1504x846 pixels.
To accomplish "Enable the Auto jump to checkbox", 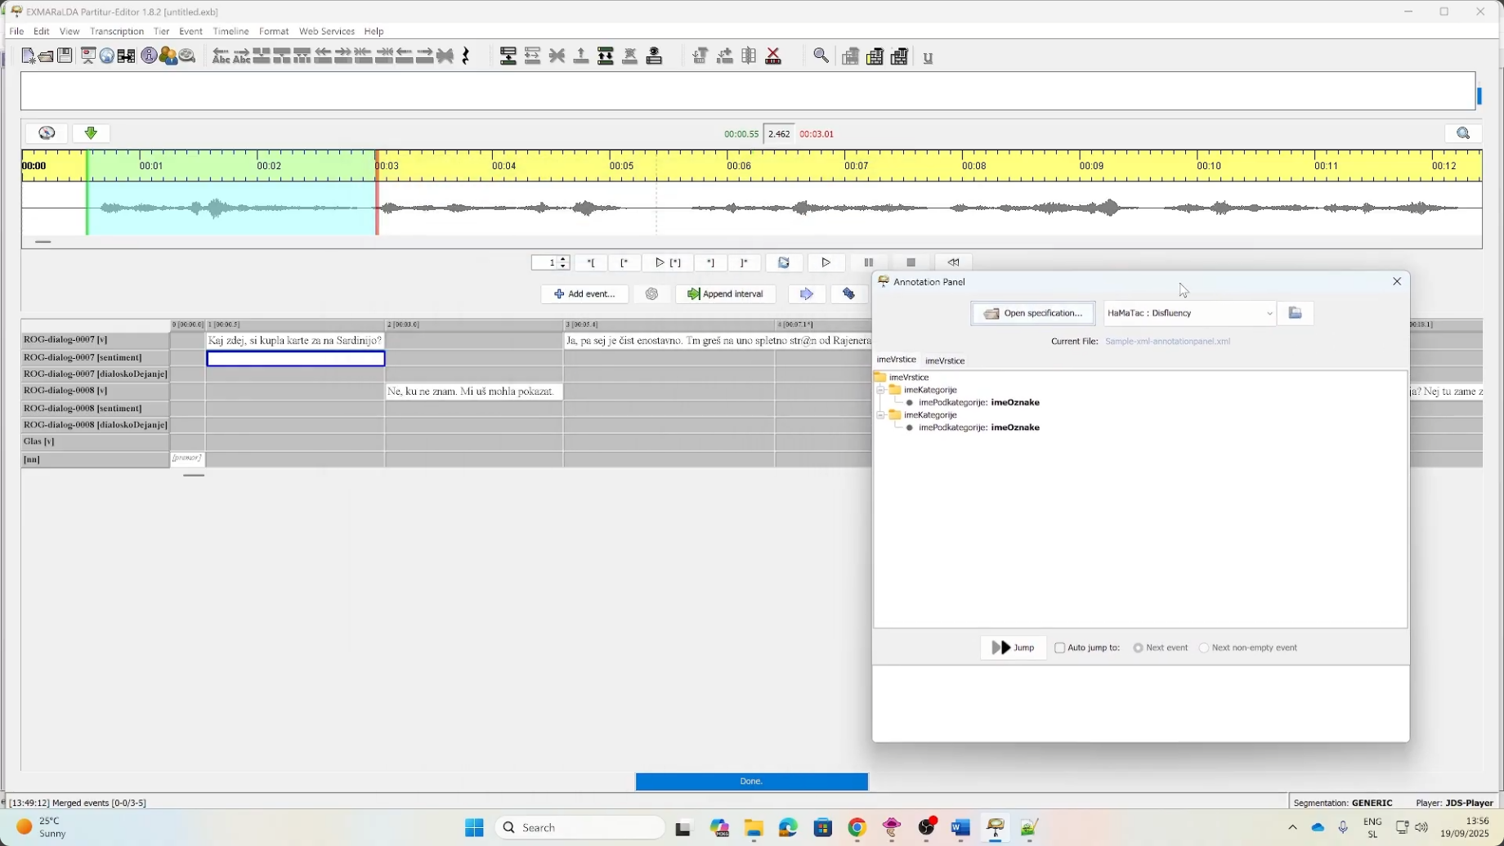I will point(1060,648).
